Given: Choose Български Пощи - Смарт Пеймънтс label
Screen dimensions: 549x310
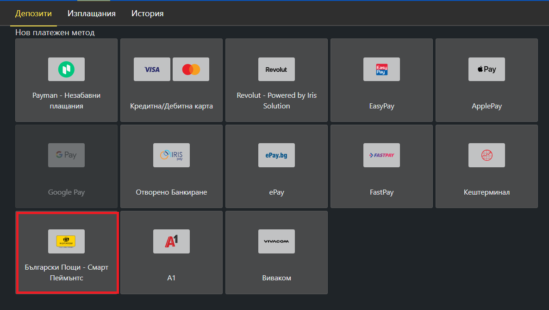Looking at the screenshot, I should (x=66, y=272).
